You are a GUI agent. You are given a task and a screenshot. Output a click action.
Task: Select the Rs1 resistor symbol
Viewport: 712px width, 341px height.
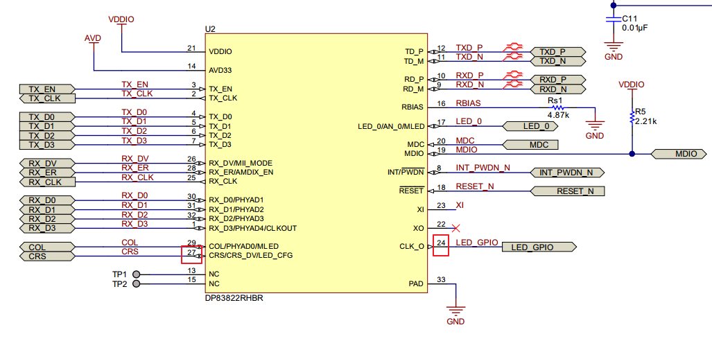[559, 107]
